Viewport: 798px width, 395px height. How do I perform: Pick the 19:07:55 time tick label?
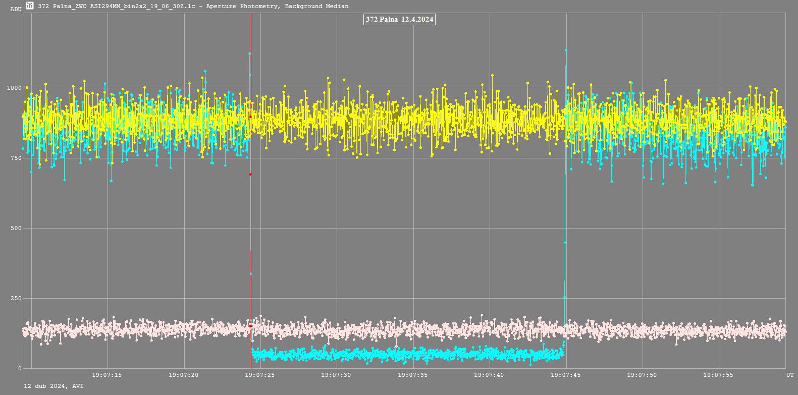tap(719, 375)
